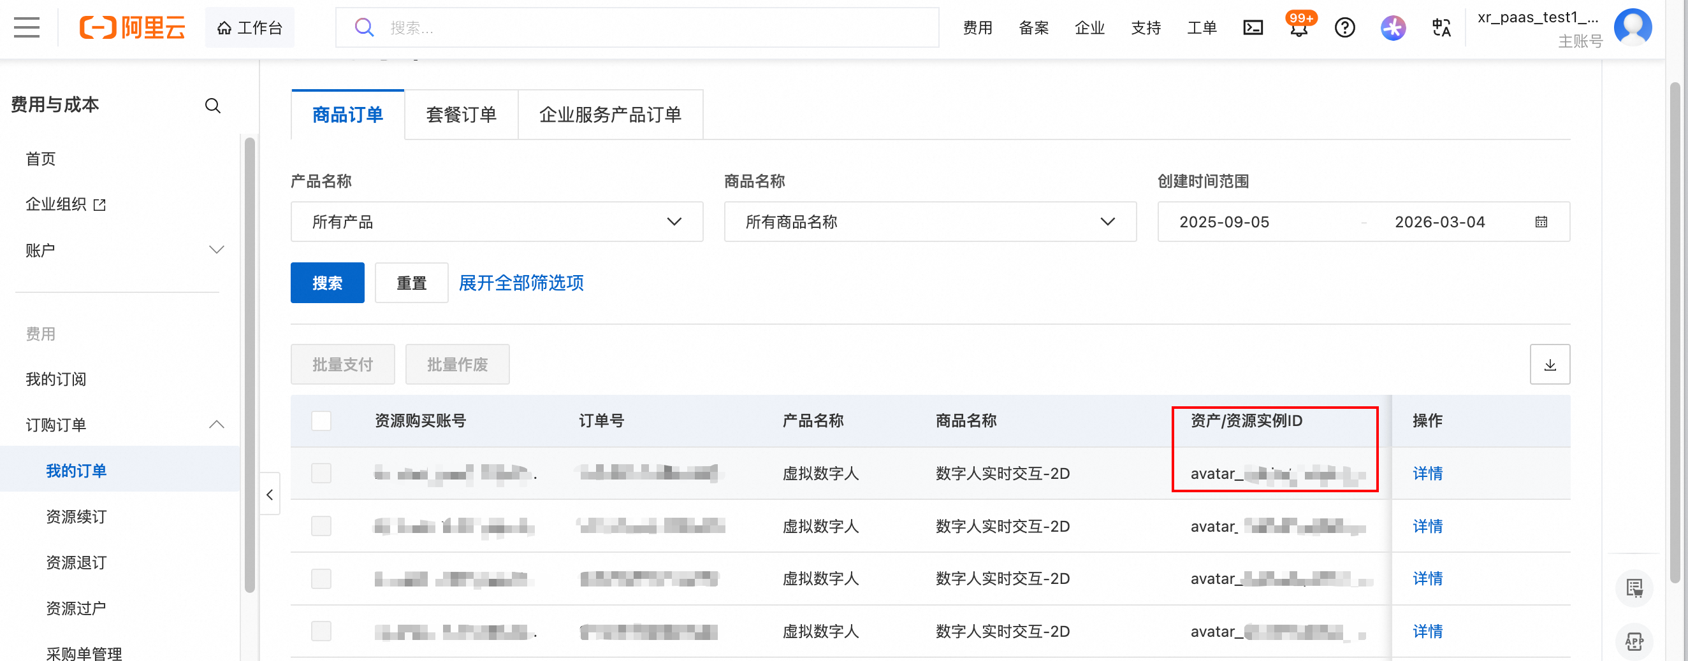Click the sidebar vertical scrollbar
Image resolution: width=1688 pixels, height=661 pixels.
tap(249, 364)
